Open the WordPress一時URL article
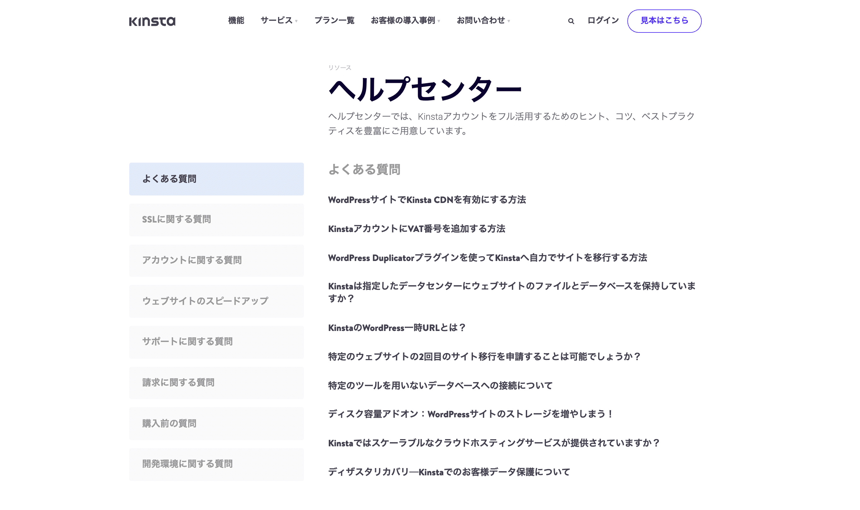 (x=397, y=328)
